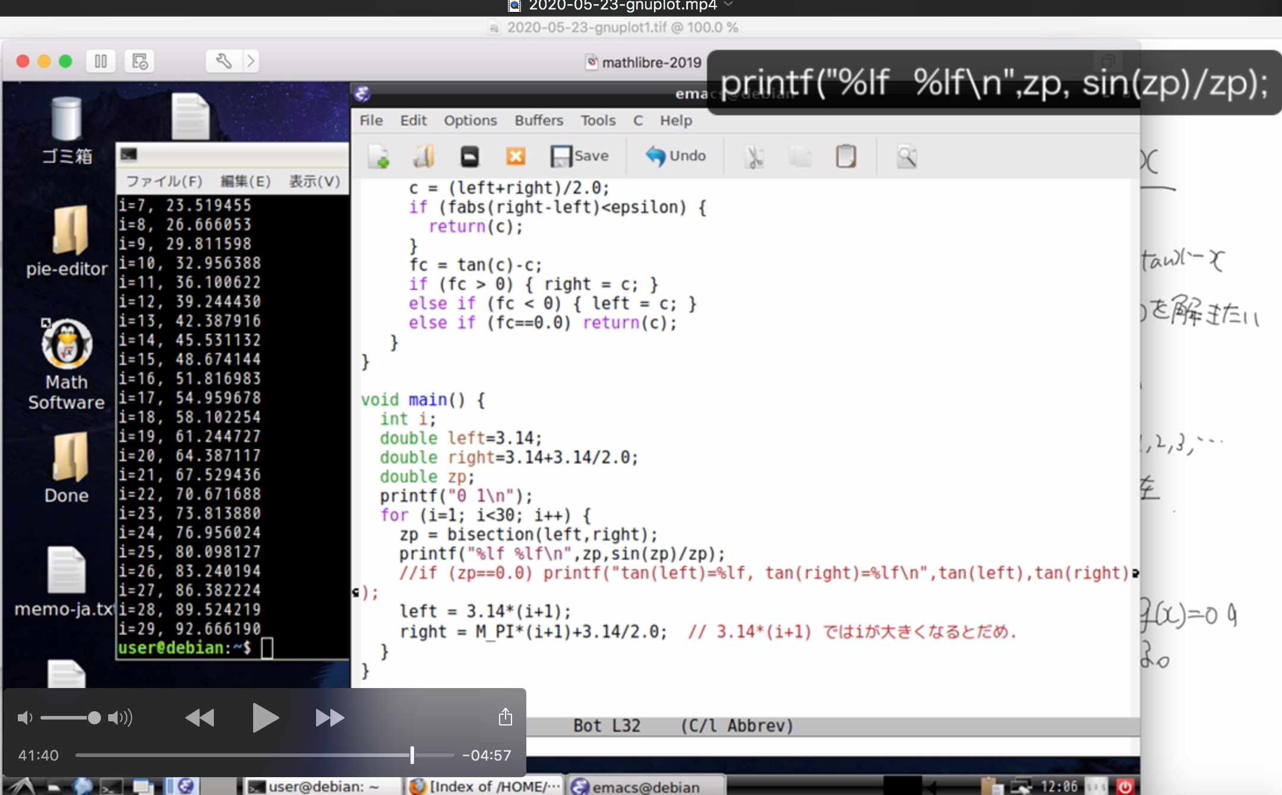Click the rewind button in video player
1282x795 pixels.
coord(200,718)
